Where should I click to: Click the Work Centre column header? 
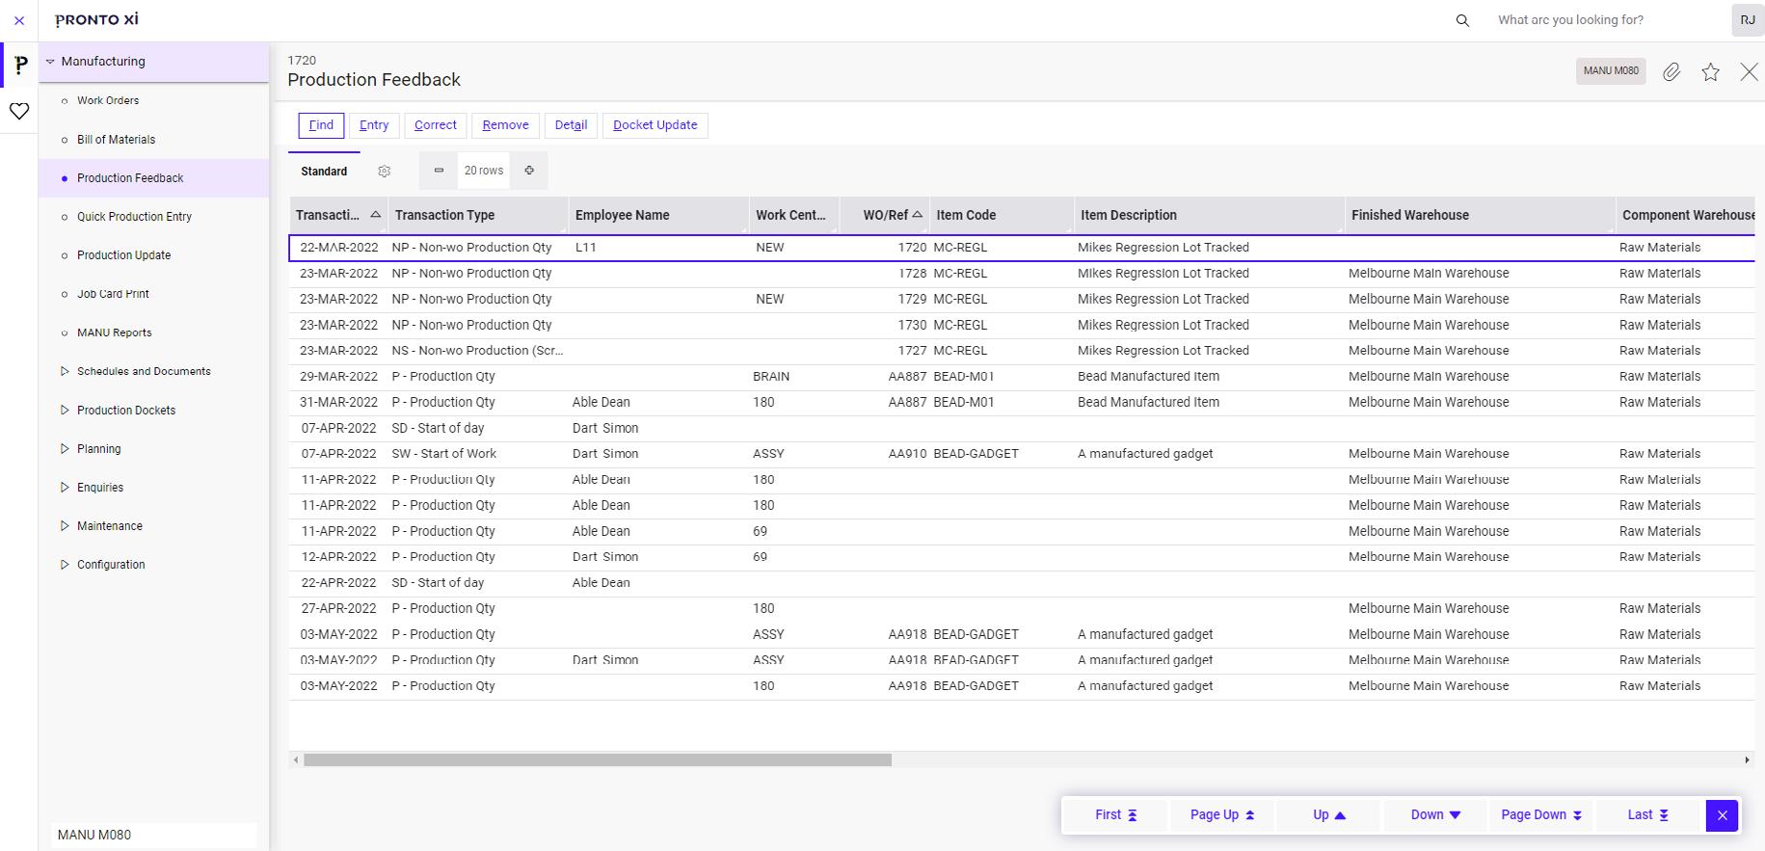pyautogui.click(x=795, y=215)
